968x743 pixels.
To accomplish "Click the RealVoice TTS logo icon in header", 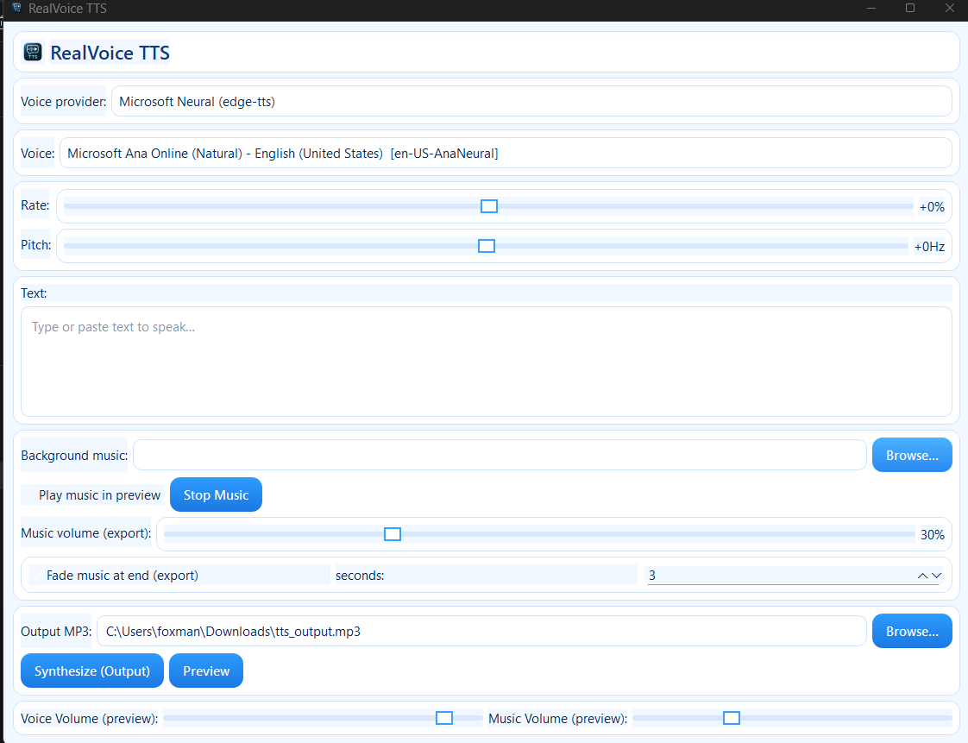I will pos(33,53).
